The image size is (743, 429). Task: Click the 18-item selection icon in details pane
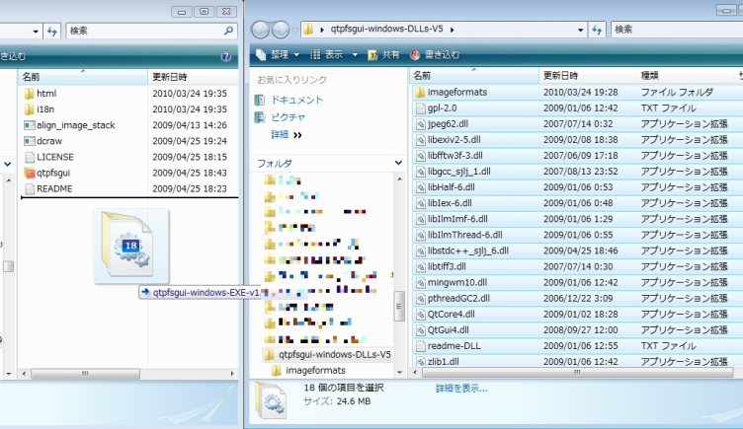click(271, 401)
